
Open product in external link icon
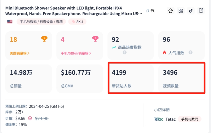coord(201,11)
